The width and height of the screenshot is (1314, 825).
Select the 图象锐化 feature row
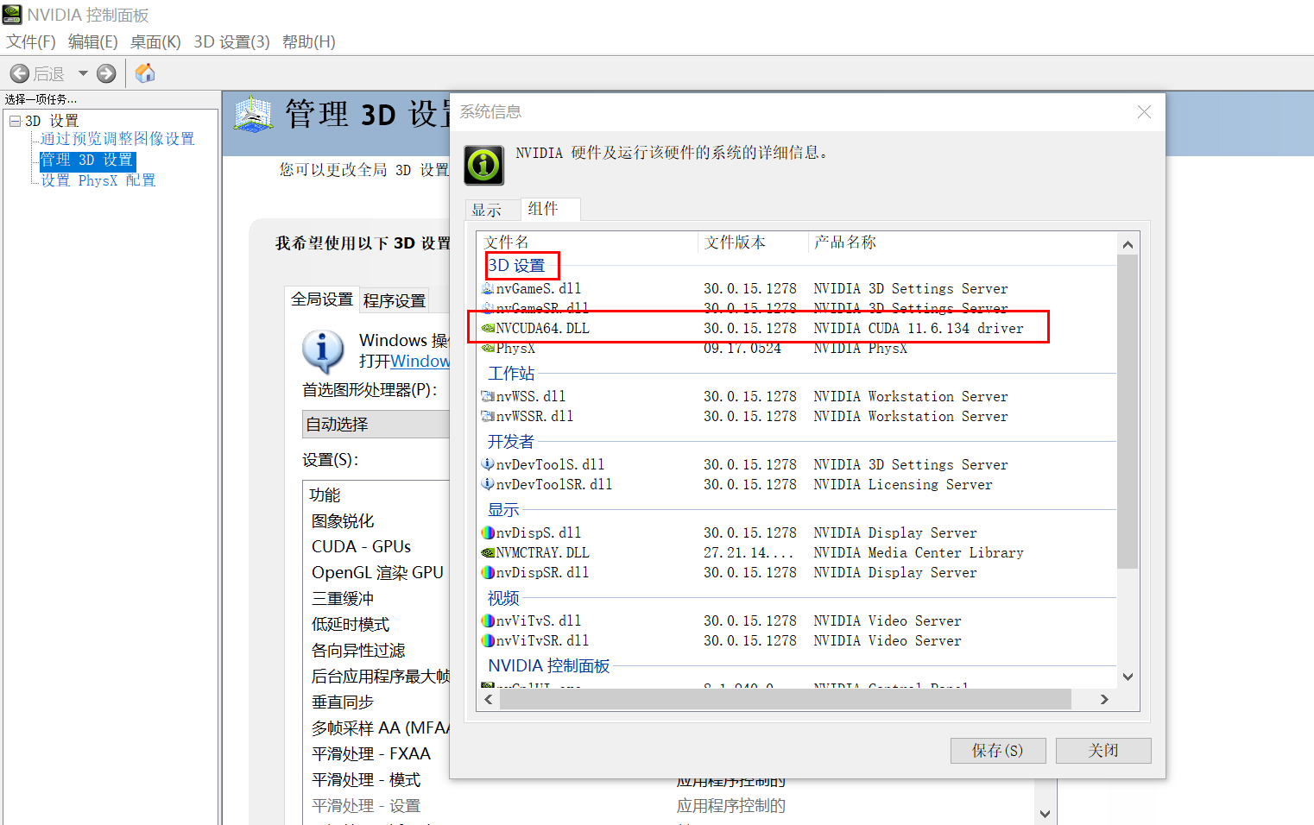343,520
